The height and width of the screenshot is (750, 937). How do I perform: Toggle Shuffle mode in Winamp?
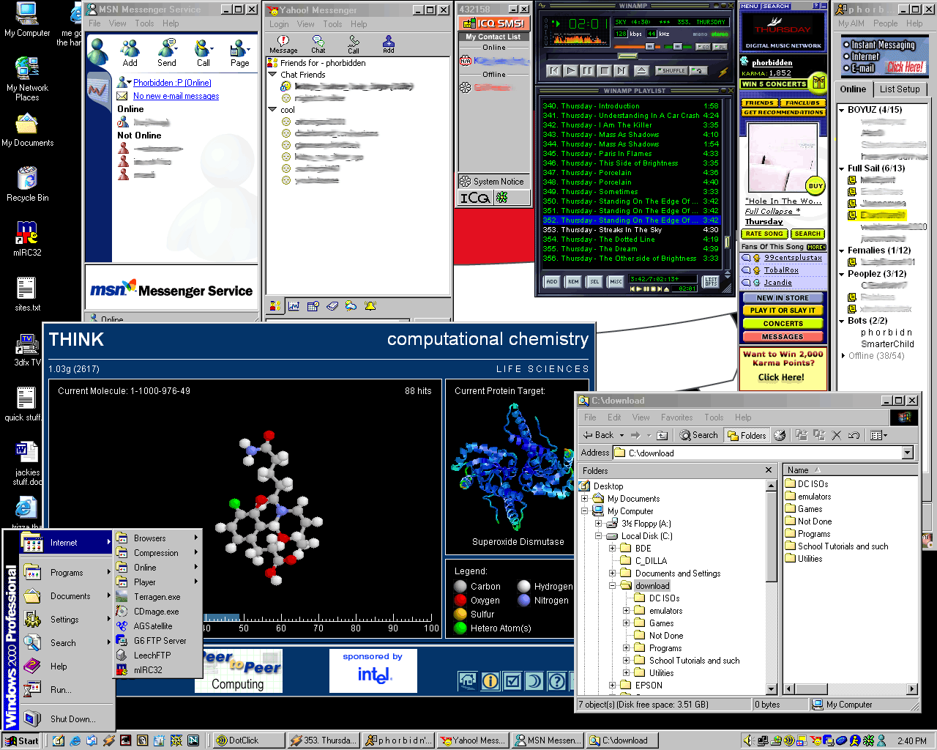[671, 71]
